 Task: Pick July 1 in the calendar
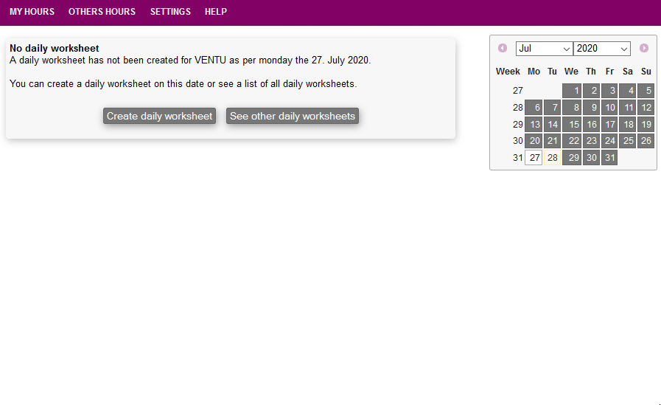point(572,91)
